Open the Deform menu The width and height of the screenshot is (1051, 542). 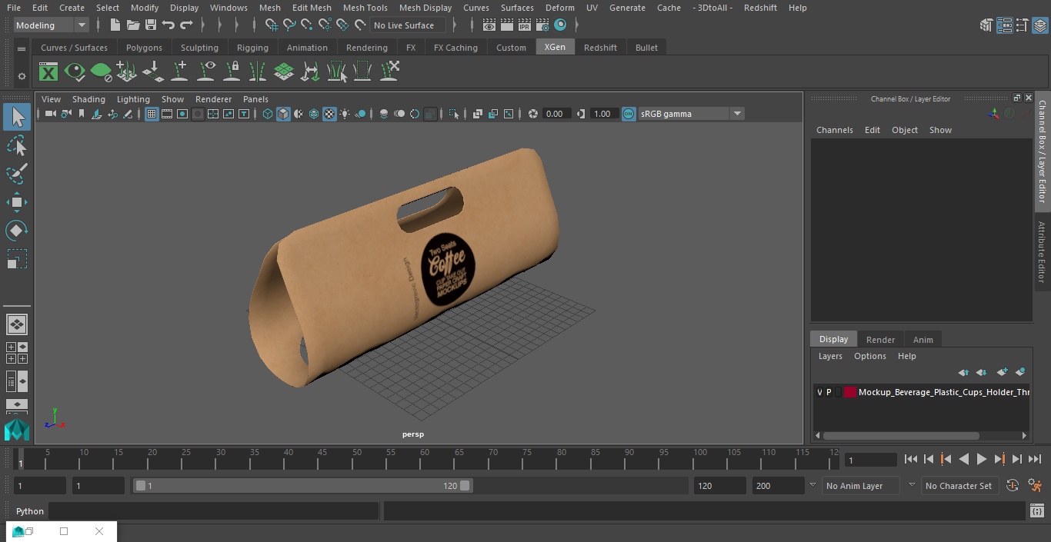(559, 8)
